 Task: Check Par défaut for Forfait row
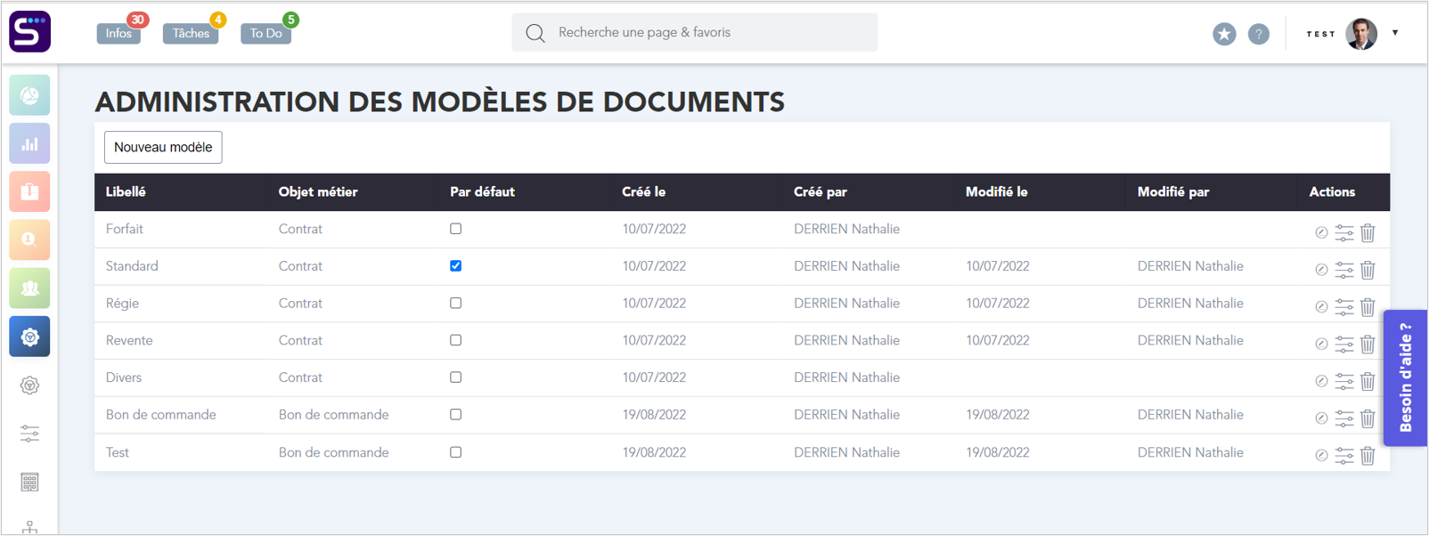coord(456,229)
